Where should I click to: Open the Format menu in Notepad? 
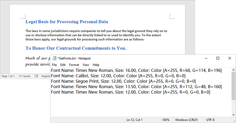point(74,65)
